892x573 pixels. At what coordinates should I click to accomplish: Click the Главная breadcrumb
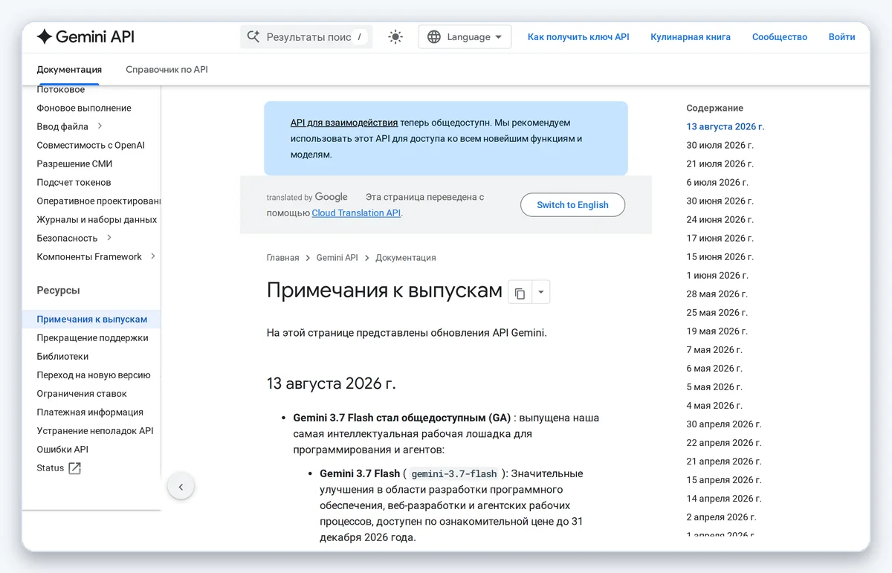coord(282,258)
